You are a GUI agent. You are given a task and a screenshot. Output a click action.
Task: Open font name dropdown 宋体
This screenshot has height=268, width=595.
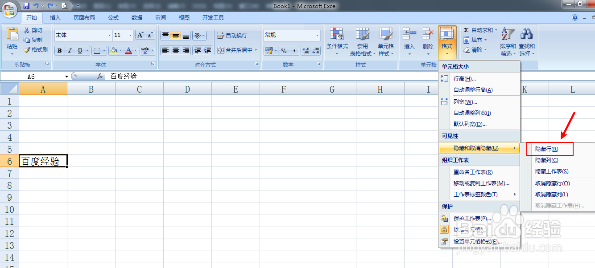coord(109,35)
